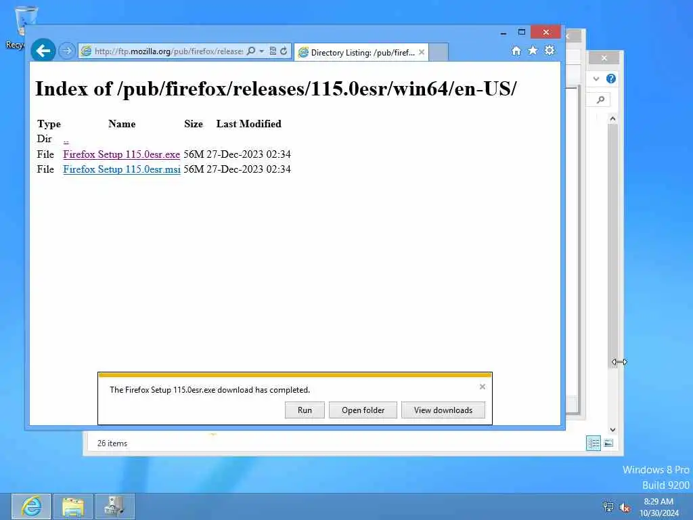The width and height of the screenshot is (693, 520).
Task: Click the search magnifier in the address bar
Action: tap(251, 51)
